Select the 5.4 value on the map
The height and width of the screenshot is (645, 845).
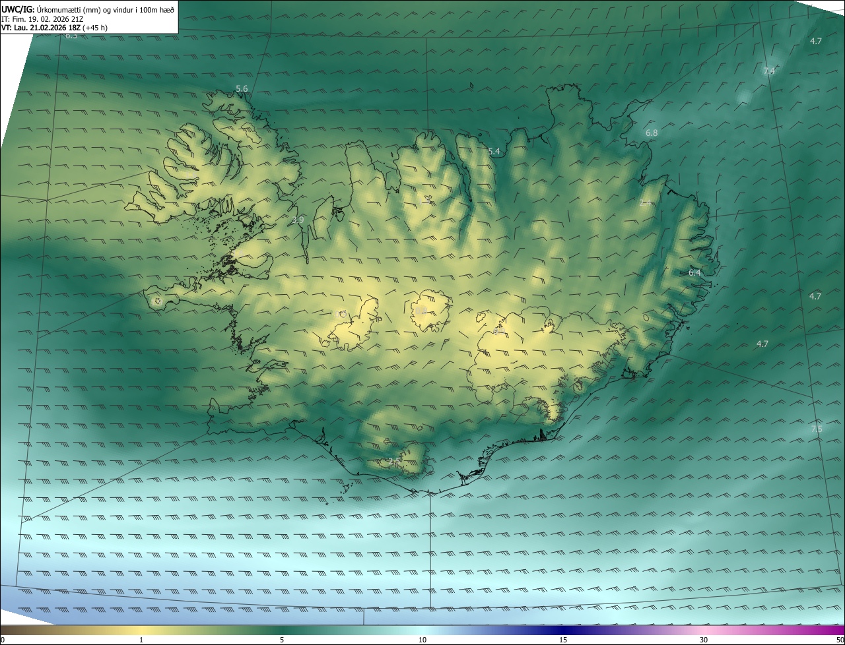(x=494, y=152)
